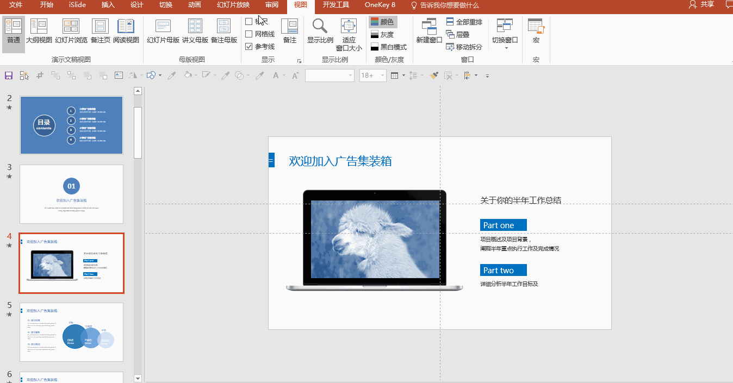Expand the table icon dropdown arrow

[403, 76]
